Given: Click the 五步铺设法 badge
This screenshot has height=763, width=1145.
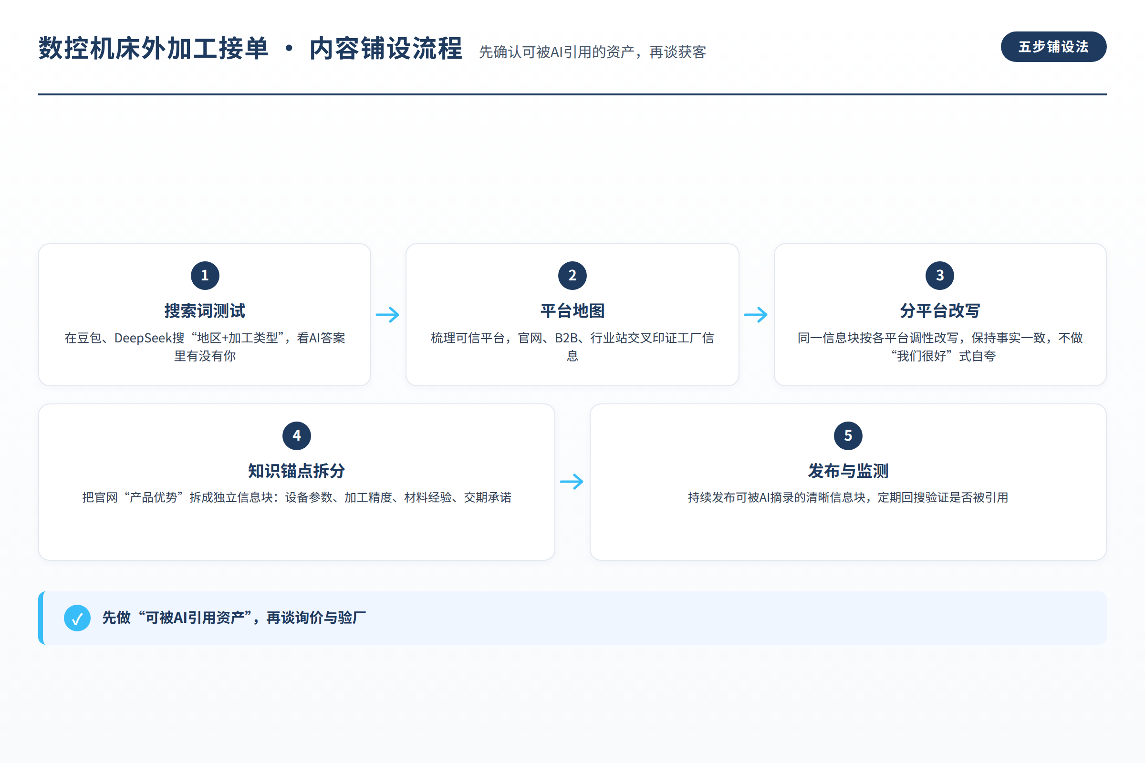Looking at the screenshot, I should [x=1053, y=47].
